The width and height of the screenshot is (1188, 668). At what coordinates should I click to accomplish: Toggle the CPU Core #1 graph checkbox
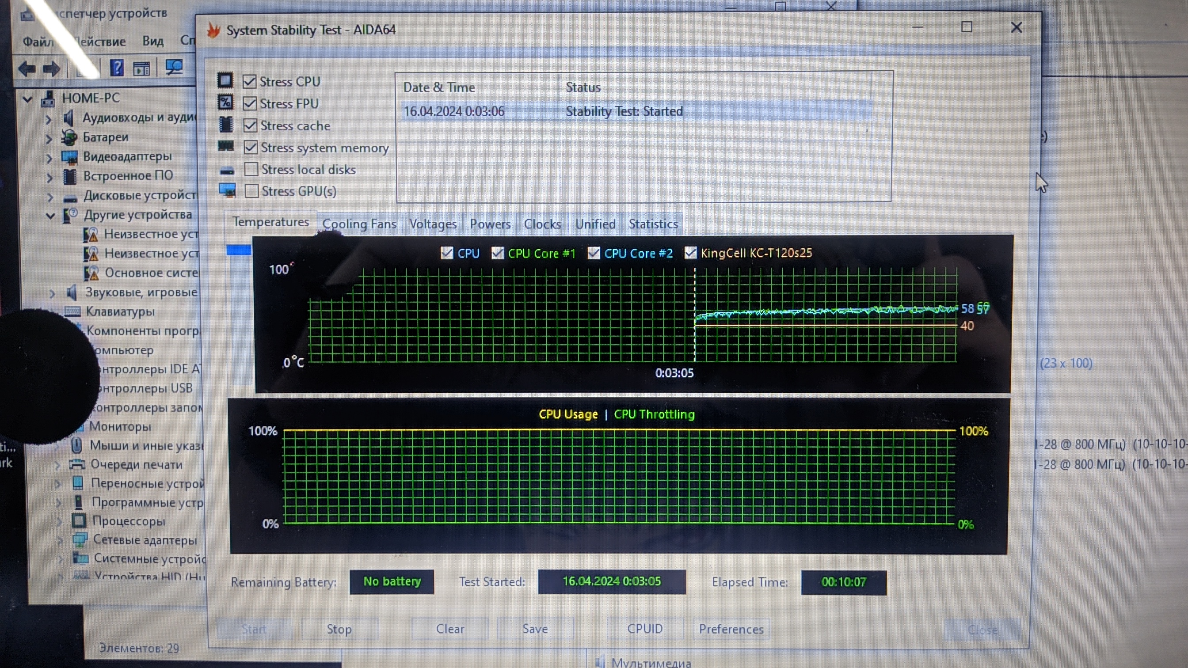[497, 253]
